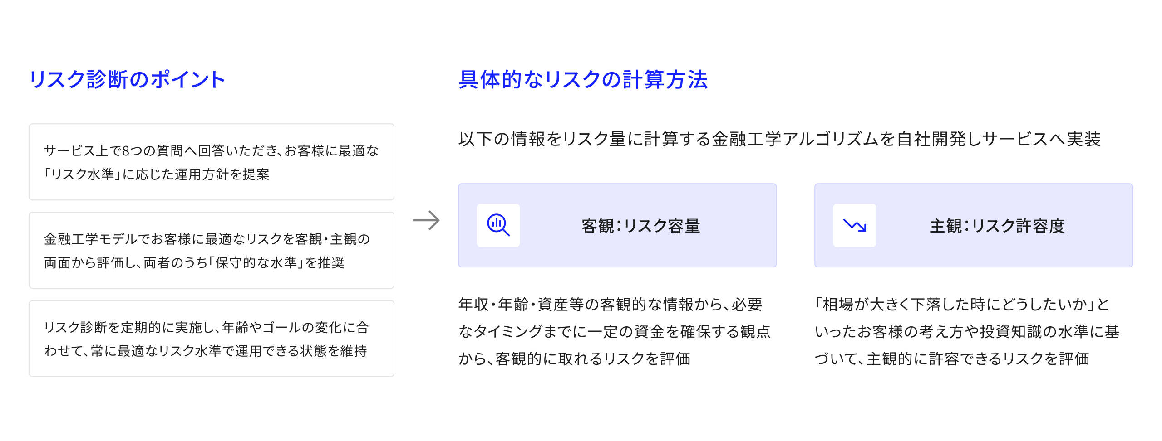This screenshot has width=1162, height=441.
Task: Select the 客観:リスク容量 card
Action: coord(617,225)
